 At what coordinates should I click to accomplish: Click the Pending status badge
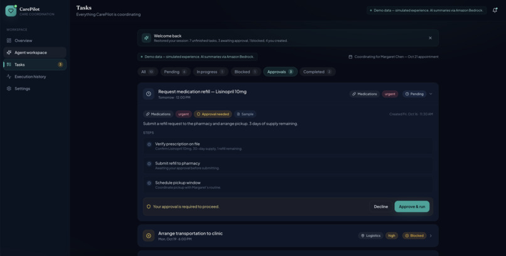click(414, 94)
